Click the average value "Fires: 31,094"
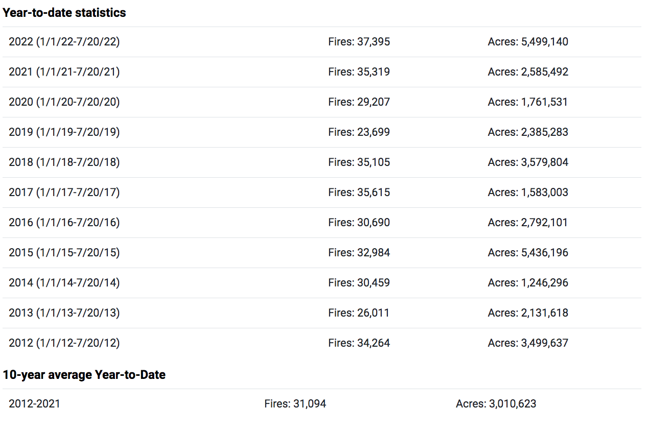The image size is (648, 432). pos(295,404)
